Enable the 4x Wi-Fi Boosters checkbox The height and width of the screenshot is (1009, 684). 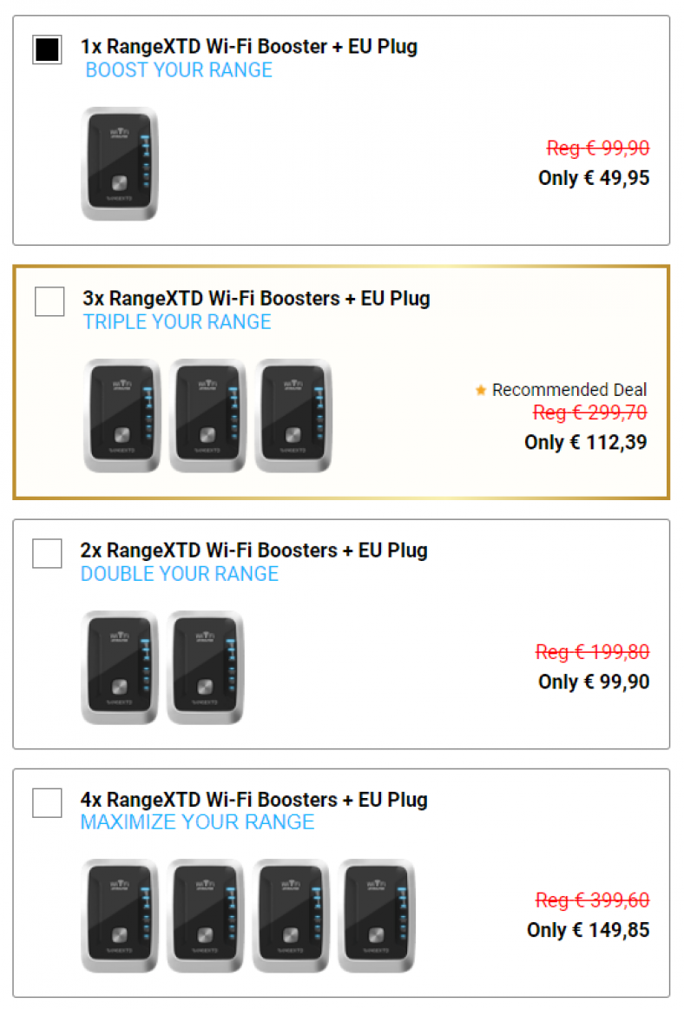coord(47,802)
